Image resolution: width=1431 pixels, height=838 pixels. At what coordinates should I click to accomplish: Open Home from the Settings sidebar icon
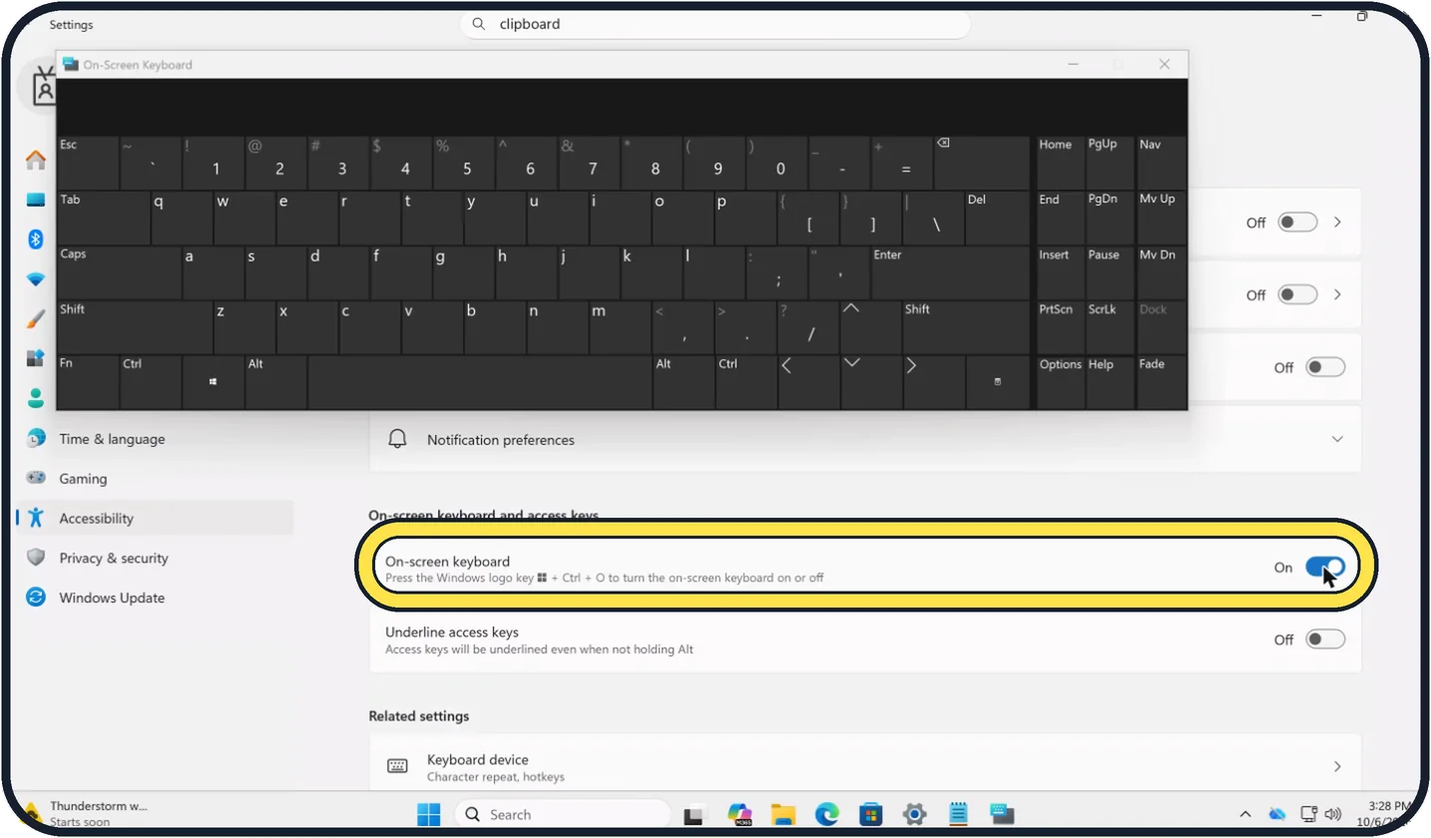[x=36, y=160]
